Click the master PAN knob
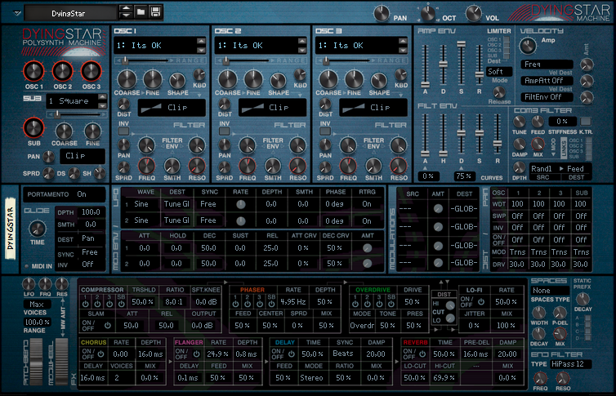This screenshot has width=616, height=396. coord(381,14)
